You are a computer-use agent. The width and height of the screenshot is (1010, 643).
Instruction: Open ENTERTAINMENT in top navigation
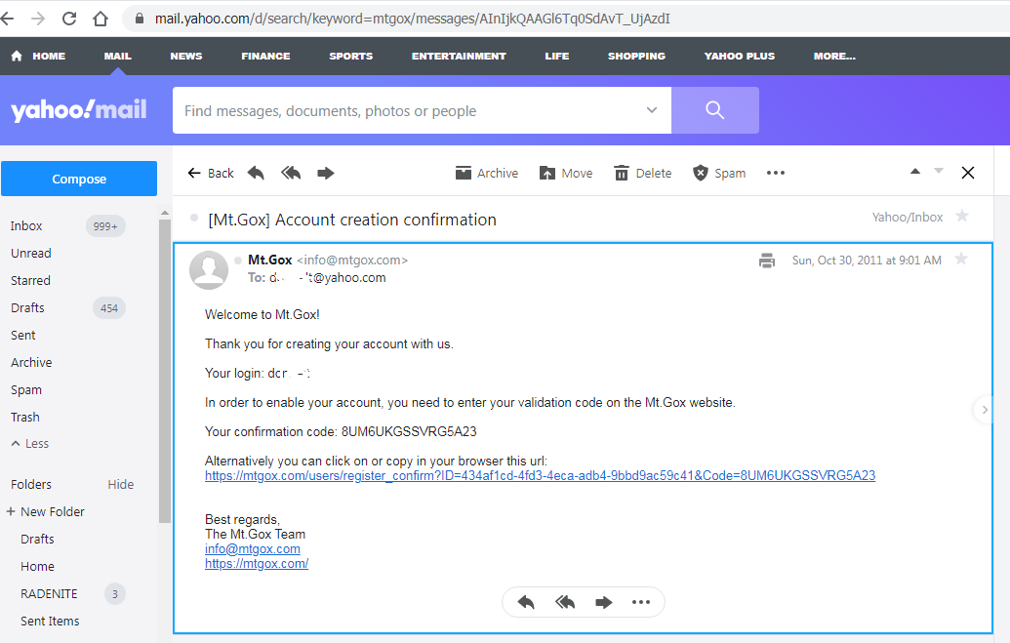(459, 56)
